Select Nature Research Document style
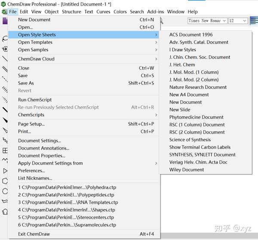Viewport: 258px width, 240px height. 198,87
